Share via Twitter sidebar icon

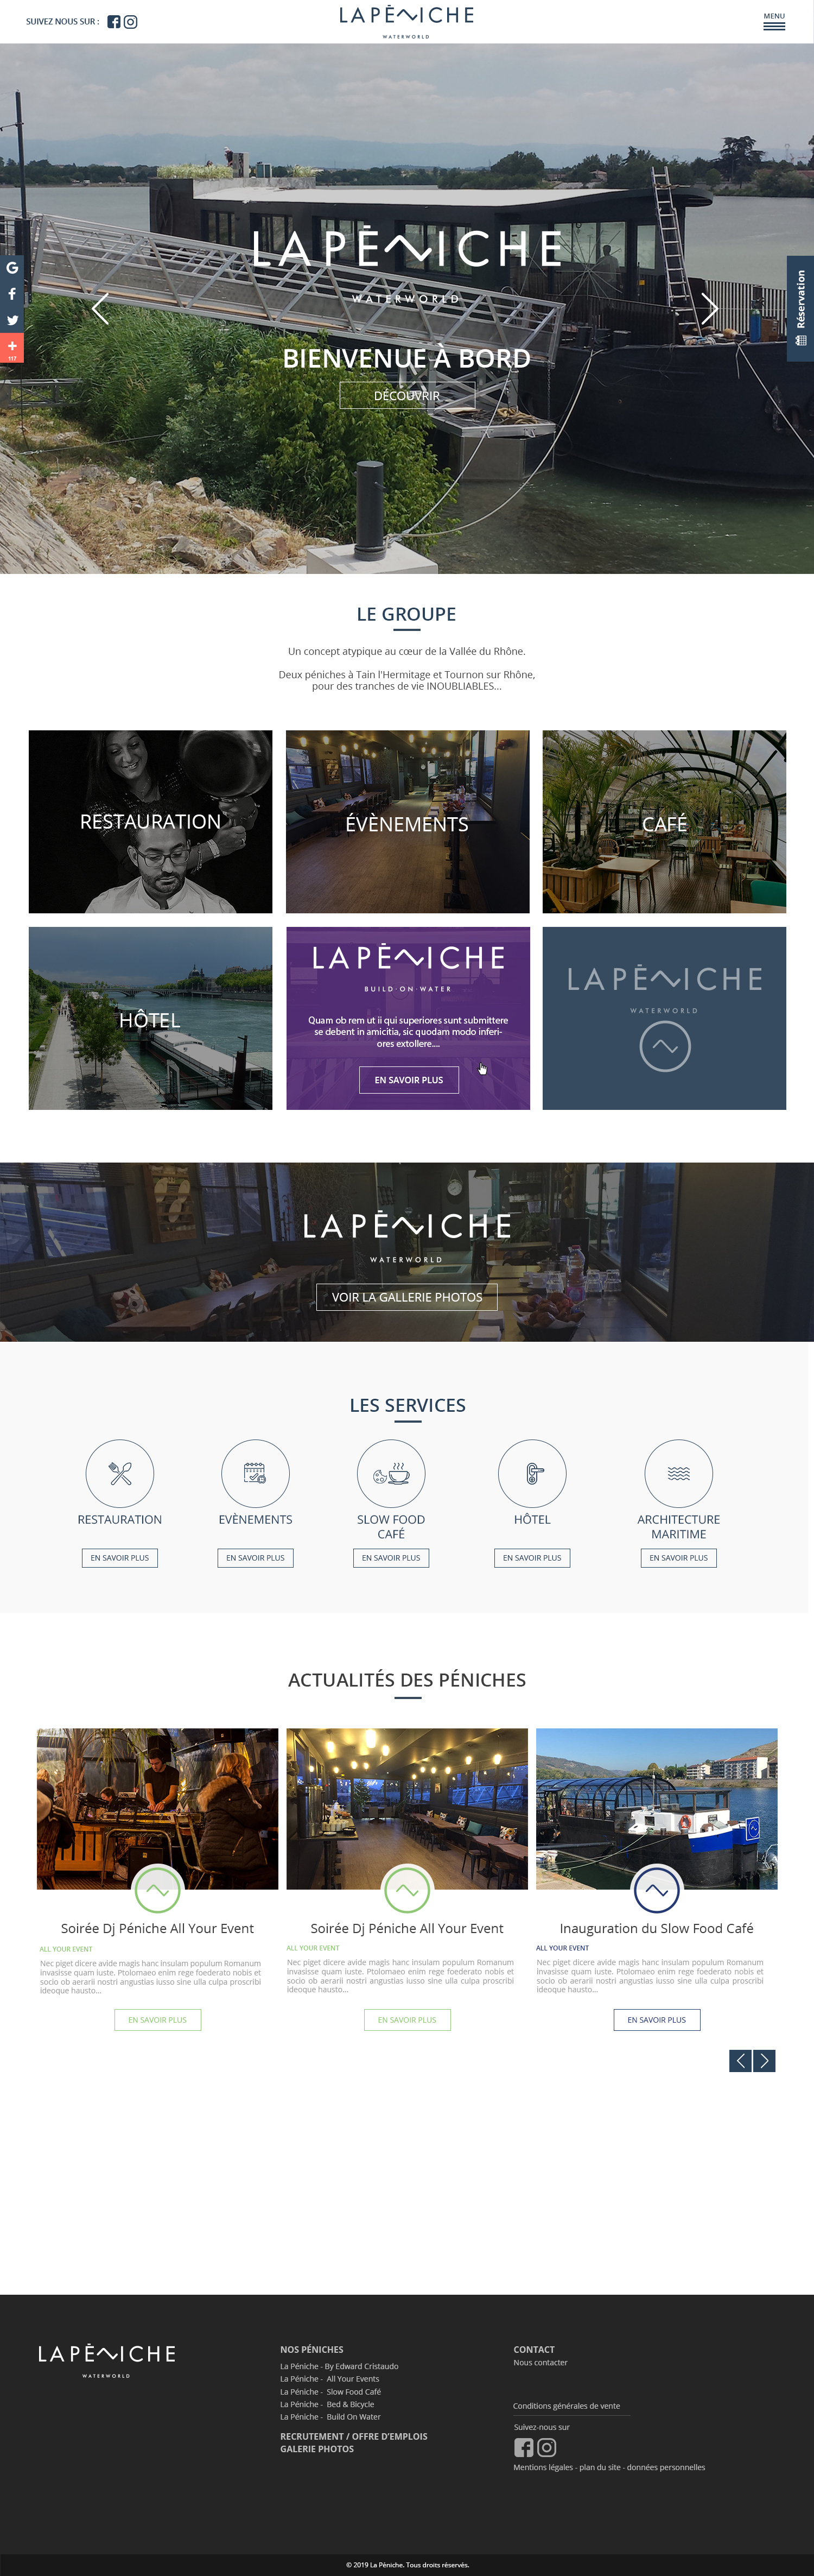(12, 321)
